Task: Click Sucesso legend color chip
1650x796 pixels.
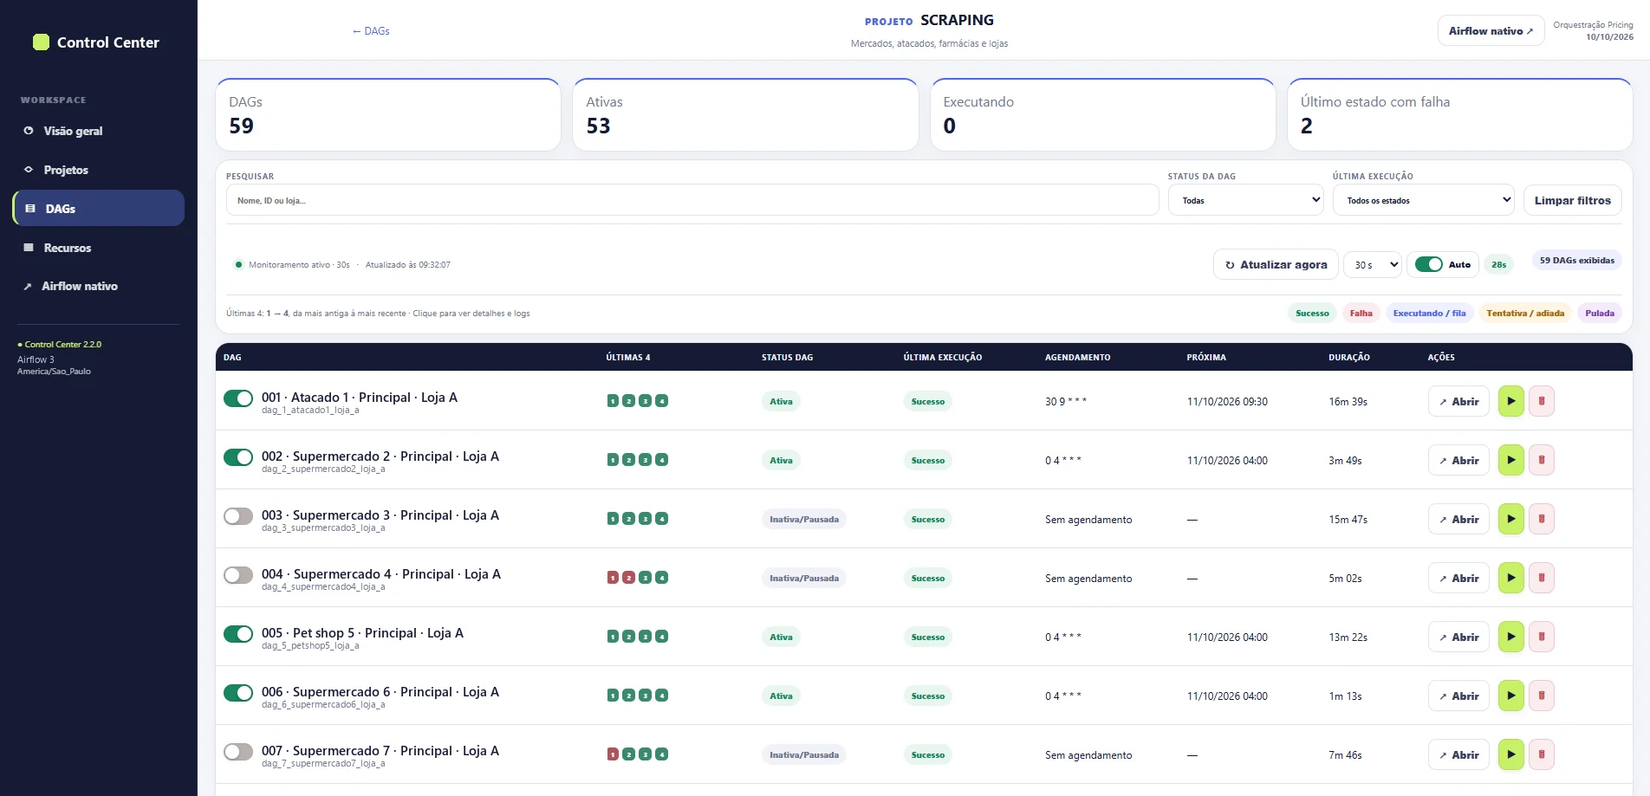Action: (1312, 314)
